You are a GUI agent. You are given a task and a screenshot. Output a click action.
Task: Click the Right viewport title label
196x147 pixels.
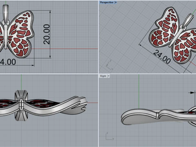(x=103, y=76)
